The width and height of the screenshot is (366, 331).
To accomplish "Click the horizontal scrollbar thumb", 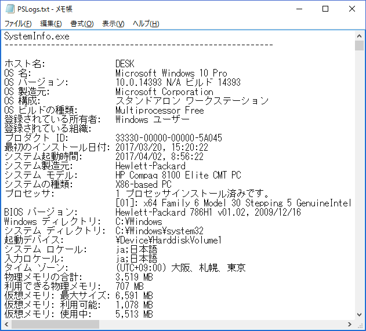I will 55,324.
